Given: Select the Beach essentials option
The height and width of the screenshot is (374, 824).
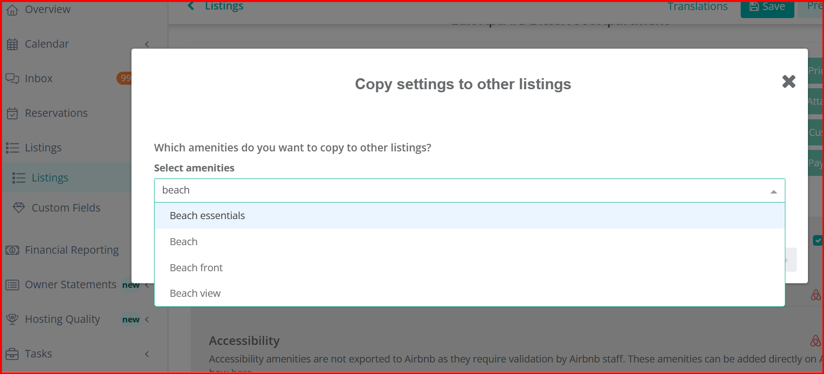Looking at the screenshot, I should (469, 216).
